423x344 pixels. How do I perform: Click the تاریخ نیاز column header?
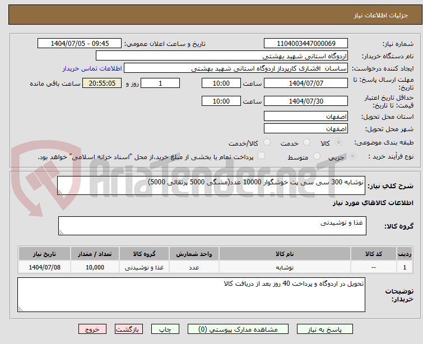44,254
